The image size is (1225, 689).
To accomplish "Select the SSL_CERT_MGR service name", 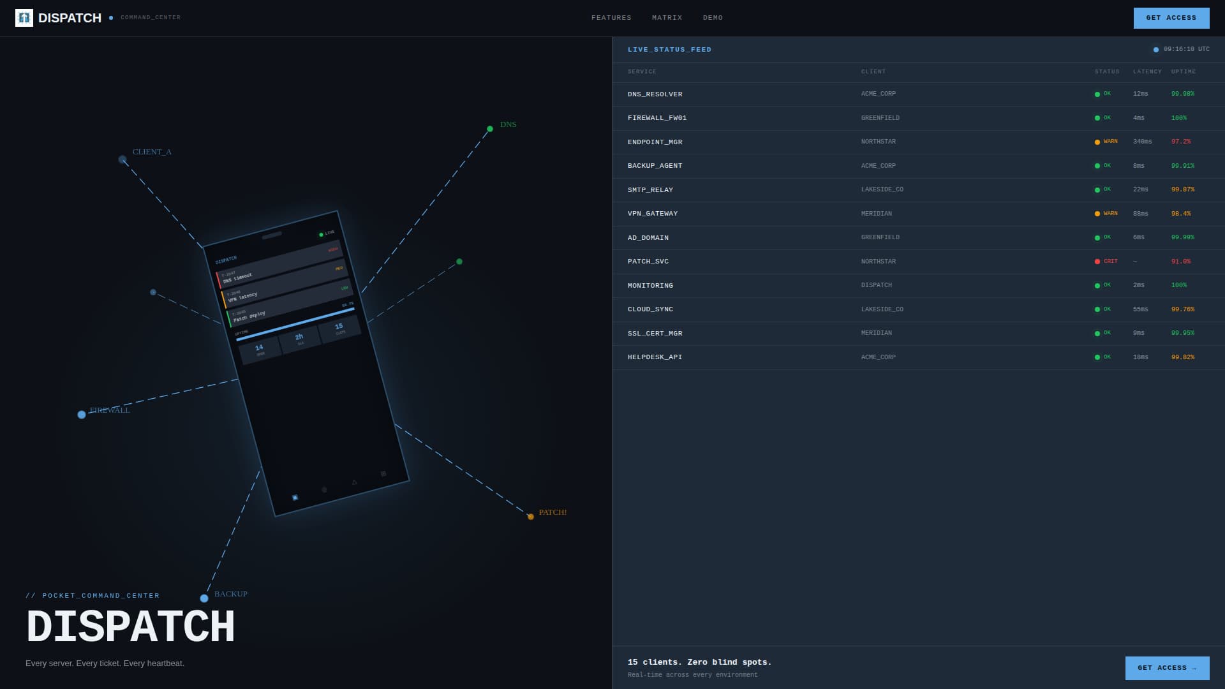I will coord(655,334).
